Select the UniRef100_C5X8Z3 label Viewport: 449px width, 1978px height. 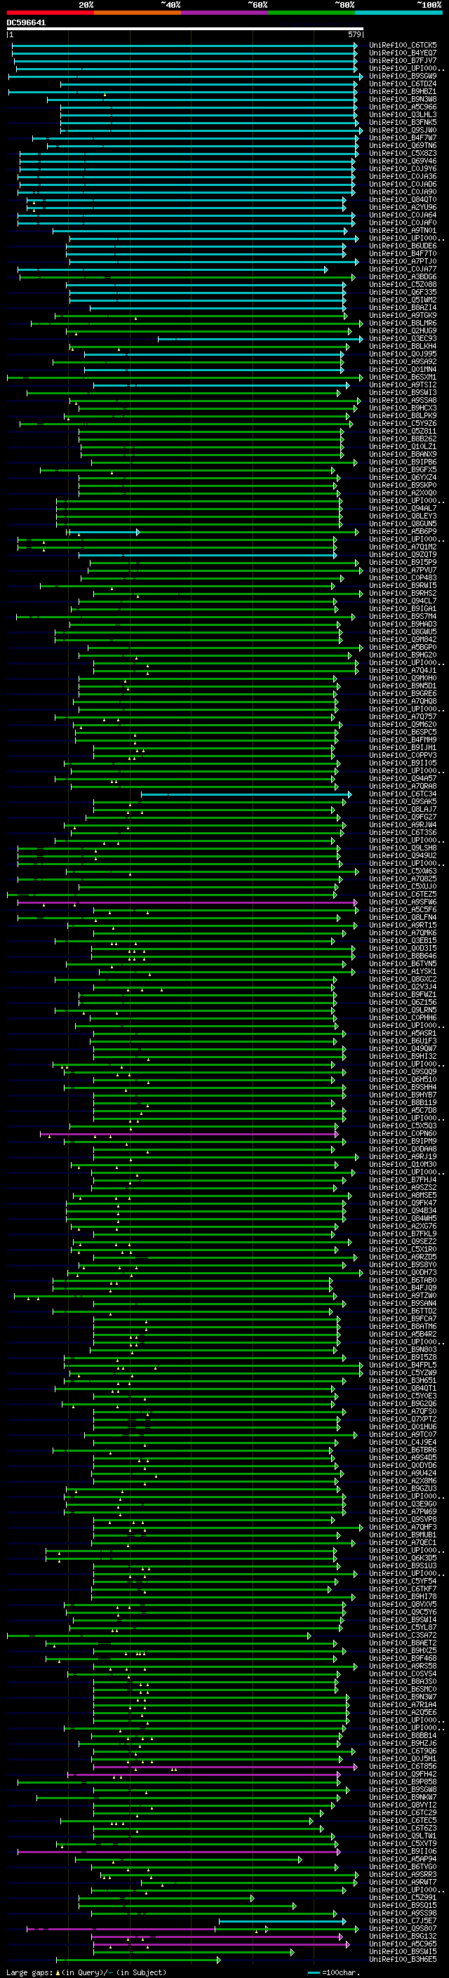(x=403, y=153)
